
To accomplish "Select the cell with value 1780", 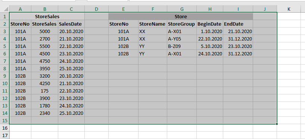I will coord(44,106).
